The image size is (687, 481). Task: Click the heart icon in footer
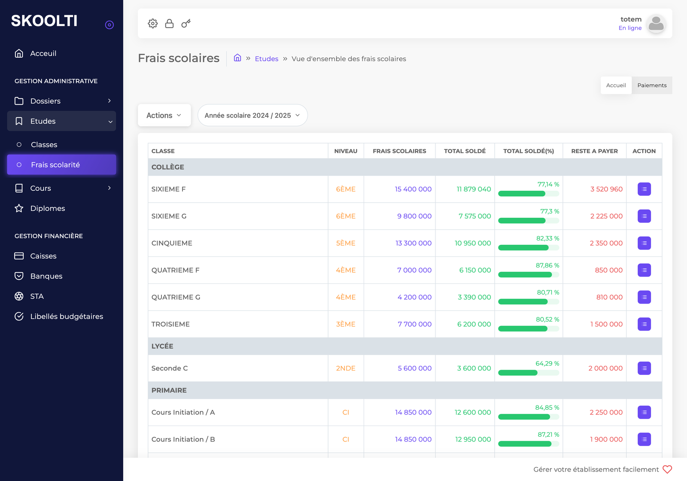[x=667, y=469]
